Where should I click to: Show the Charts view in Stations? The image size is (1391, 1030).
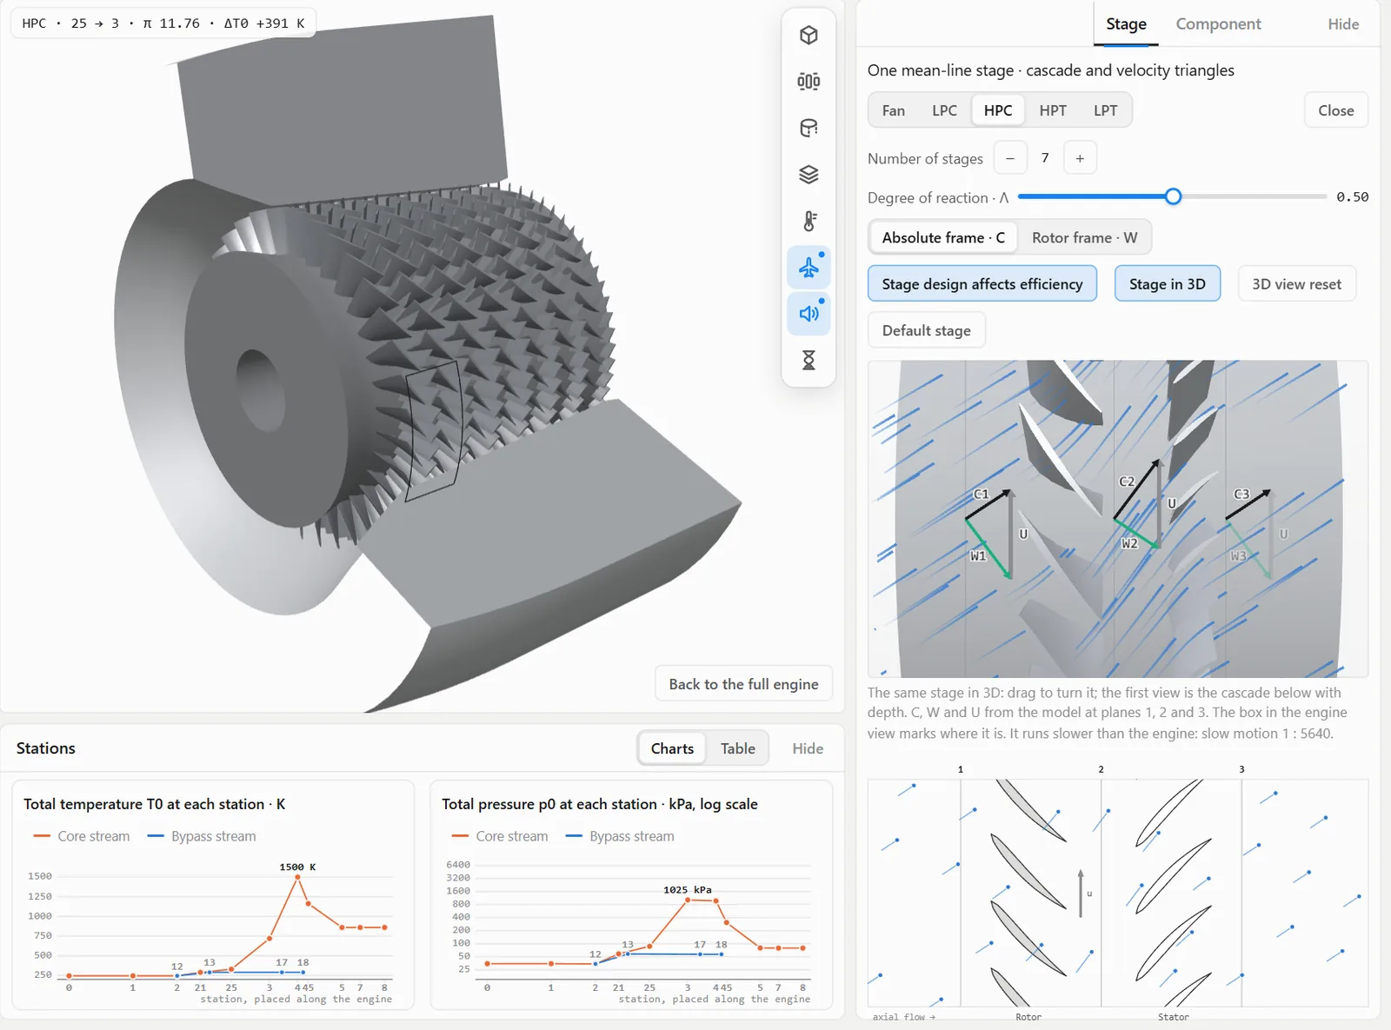(x=672, y=748)
